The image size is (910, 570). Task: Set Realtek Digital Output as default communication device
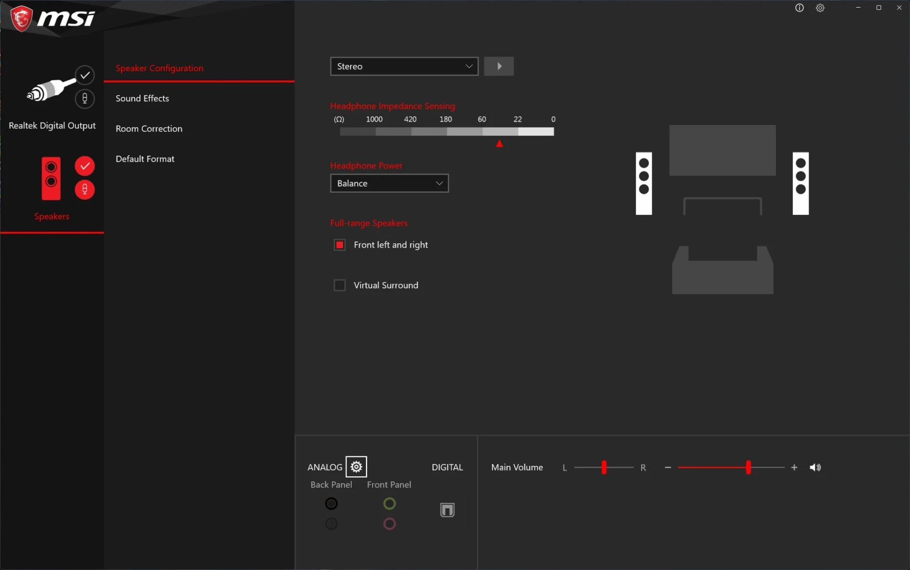pyautogui.click(x=85, y=99)
